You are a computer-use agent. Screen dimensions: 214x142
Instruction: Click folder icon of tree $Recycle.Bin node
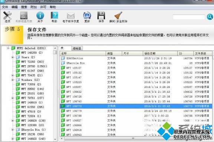(18, 130)
